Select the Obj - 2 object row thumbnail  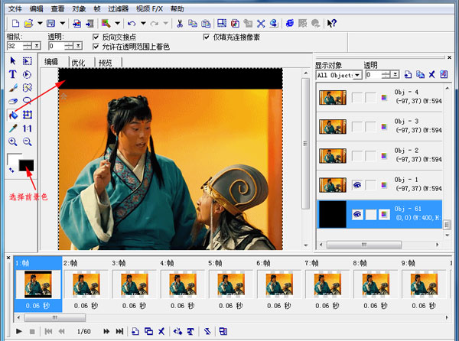(333, 155)
